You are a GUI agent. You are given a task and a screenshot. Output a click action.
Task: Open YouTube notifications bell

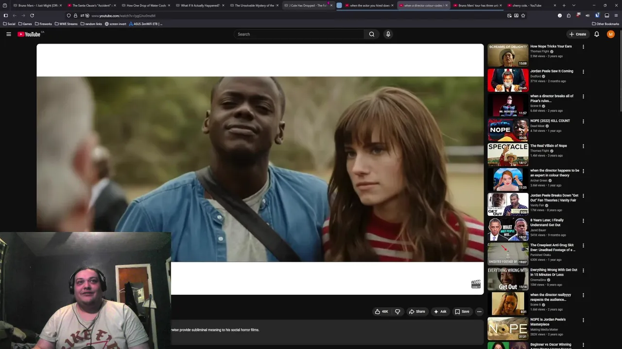(596, 34)
